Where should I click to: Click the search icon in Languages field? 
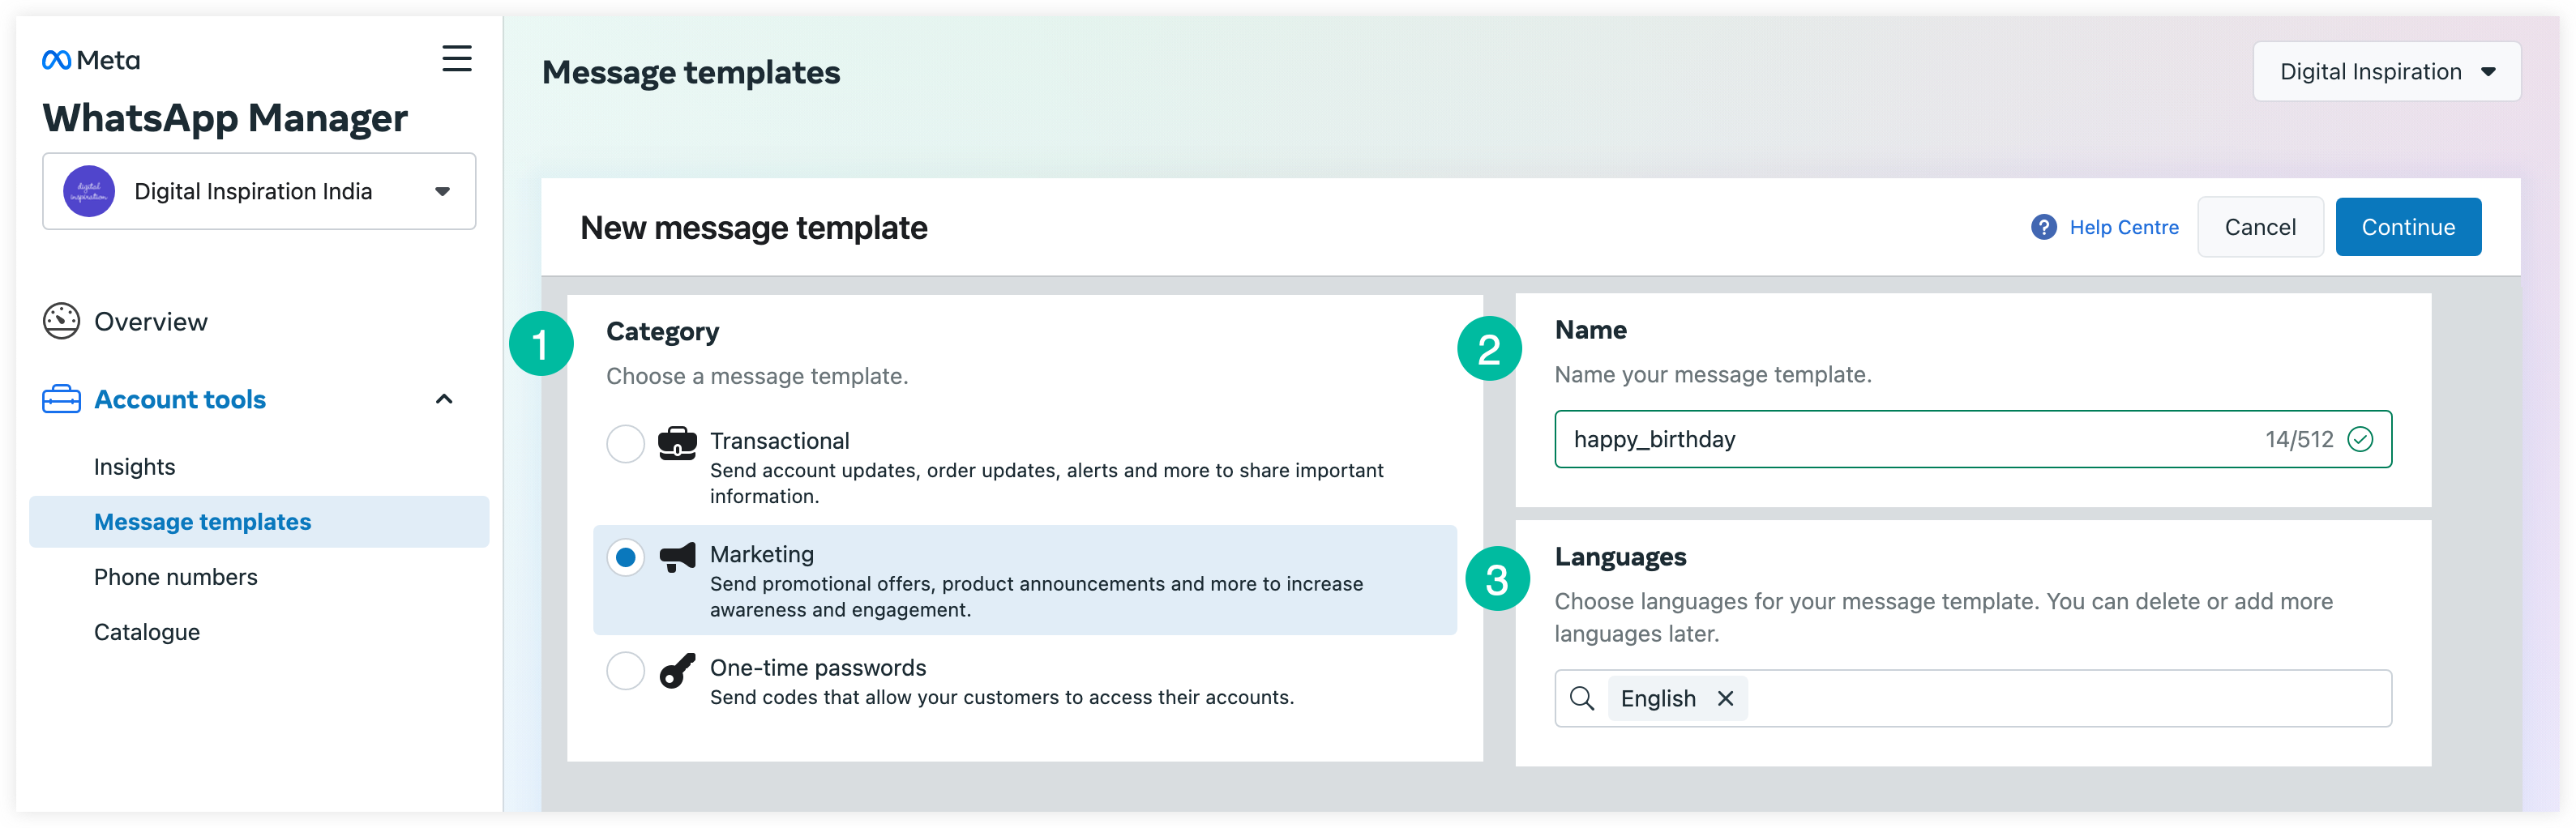coord(1582,698)
